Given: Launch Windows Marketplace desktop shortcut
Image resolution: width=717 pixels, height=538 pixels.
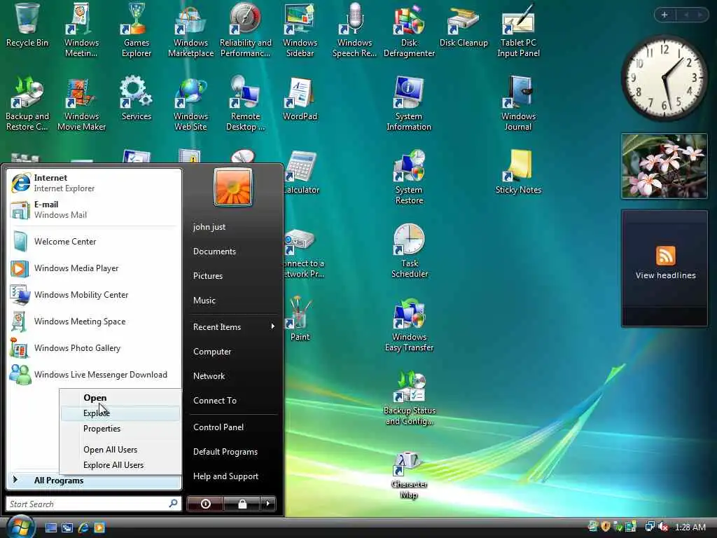Looking at the screenshot, I should (x=190, y=30).
